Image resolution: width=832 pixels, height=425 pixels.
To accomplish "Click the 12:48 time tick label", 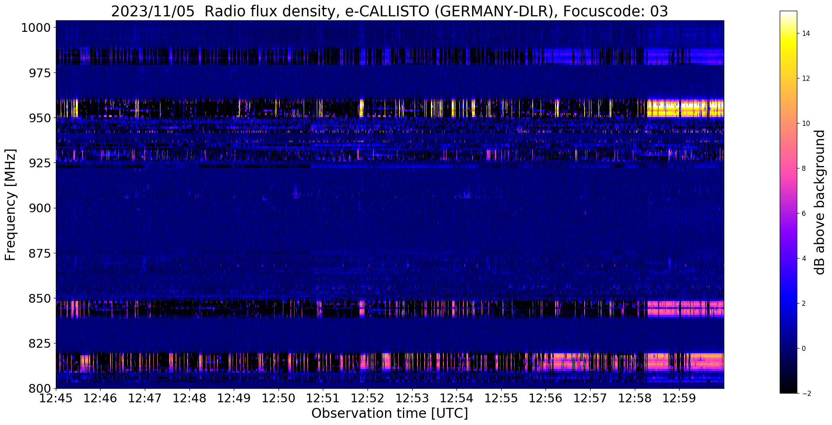I will pyautogui.click(x=190, y=398).
